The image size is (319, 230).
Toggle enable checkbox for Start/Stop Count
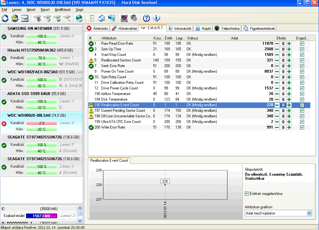[x=302, y=55]
